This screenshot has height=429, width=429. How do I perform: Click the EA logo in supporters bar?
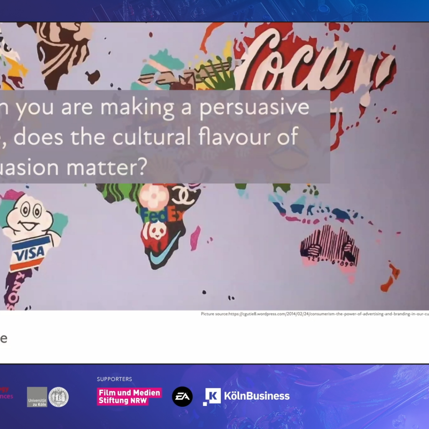coord(182,396)
